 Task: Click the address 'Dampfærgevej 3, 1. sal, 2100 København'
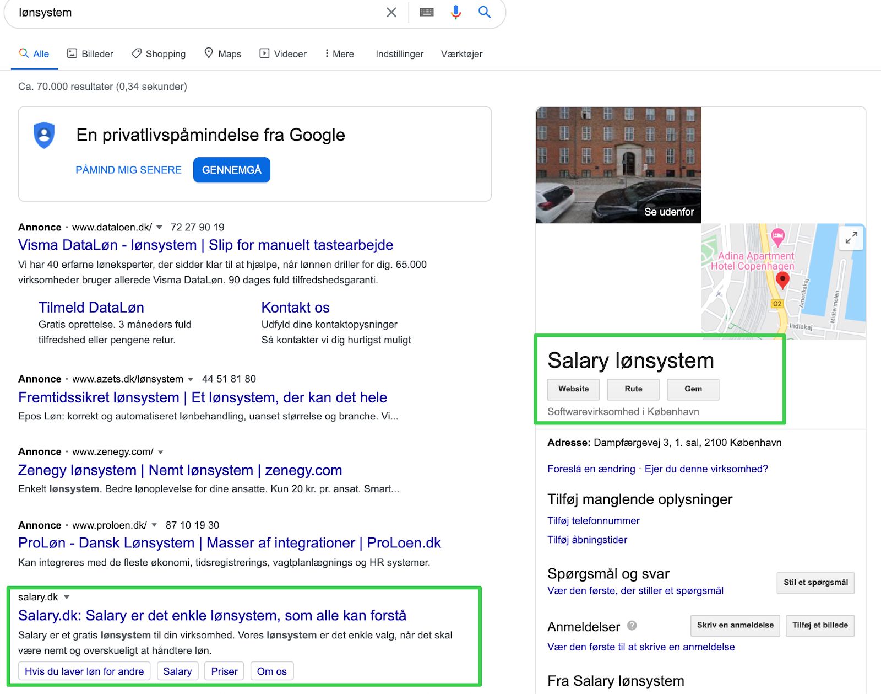(x=687, y=443)
